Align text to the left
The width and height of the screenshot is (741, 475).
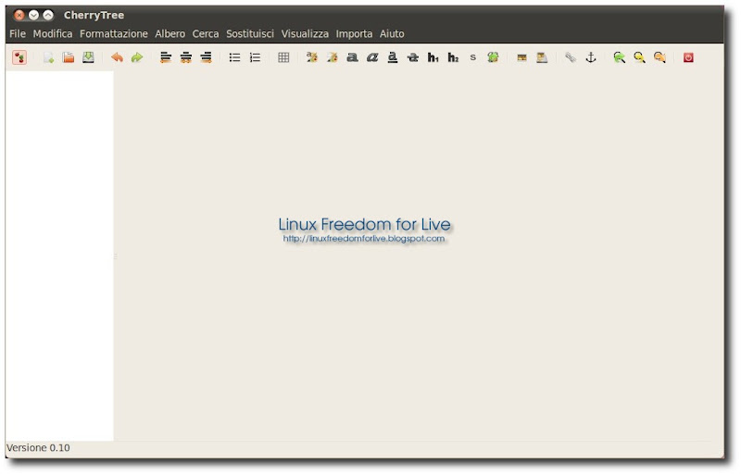tap(166, 57)
